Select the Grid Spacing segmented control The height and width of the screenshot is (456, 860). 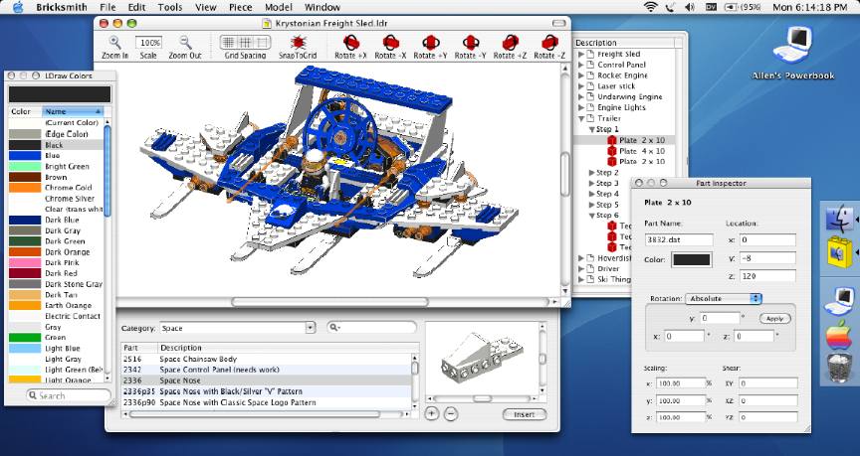[244, 43]
